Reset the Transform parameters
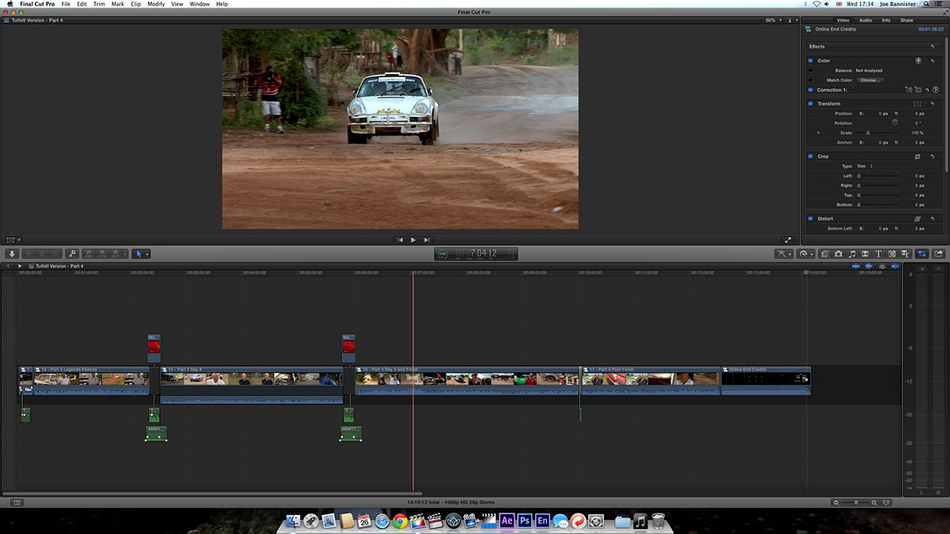Image resolution: width=950 pixels, height=534 pixels. 933,104
